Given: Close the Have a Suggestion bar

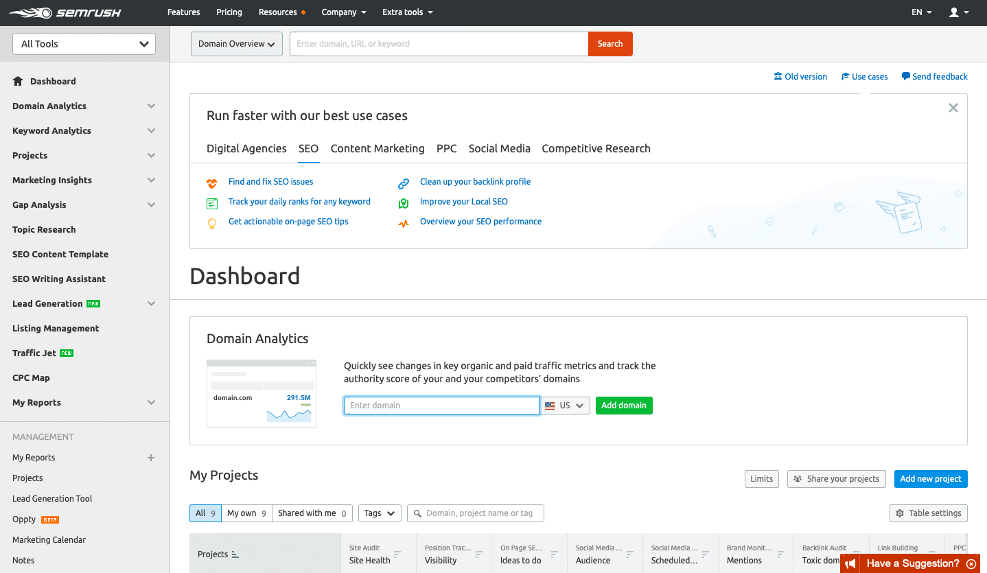Looking at the screenshot, I should click(x=971, y=564).
